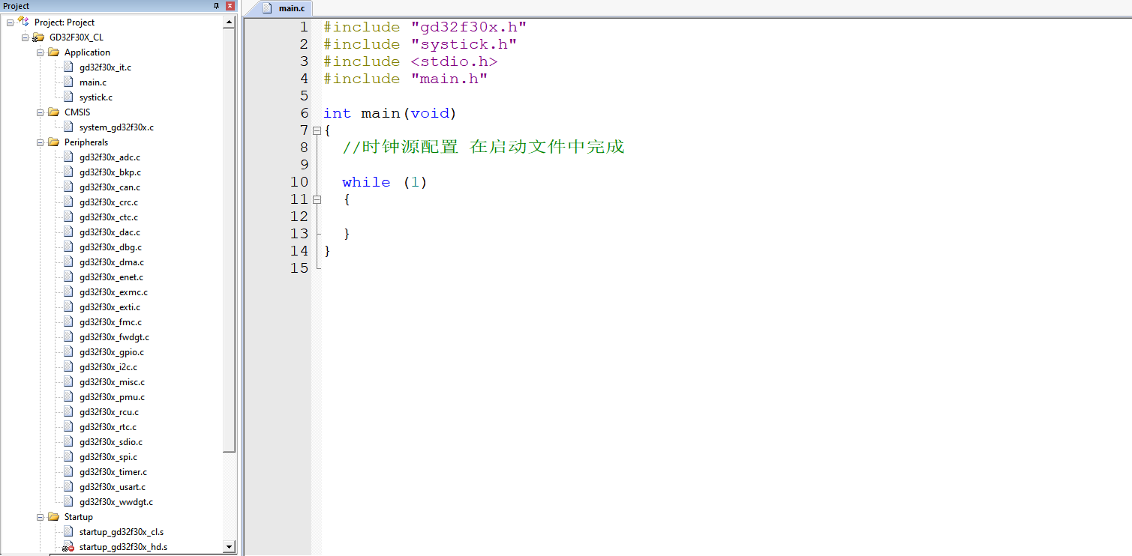Select gd32f30x_timer.c in the project tree

pyautogui.click(x=113, y=472)
